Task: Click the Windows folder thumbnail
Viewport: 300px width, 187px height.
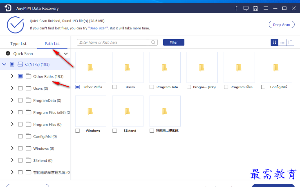Action: pyautogui.click(x=90, y=111)
